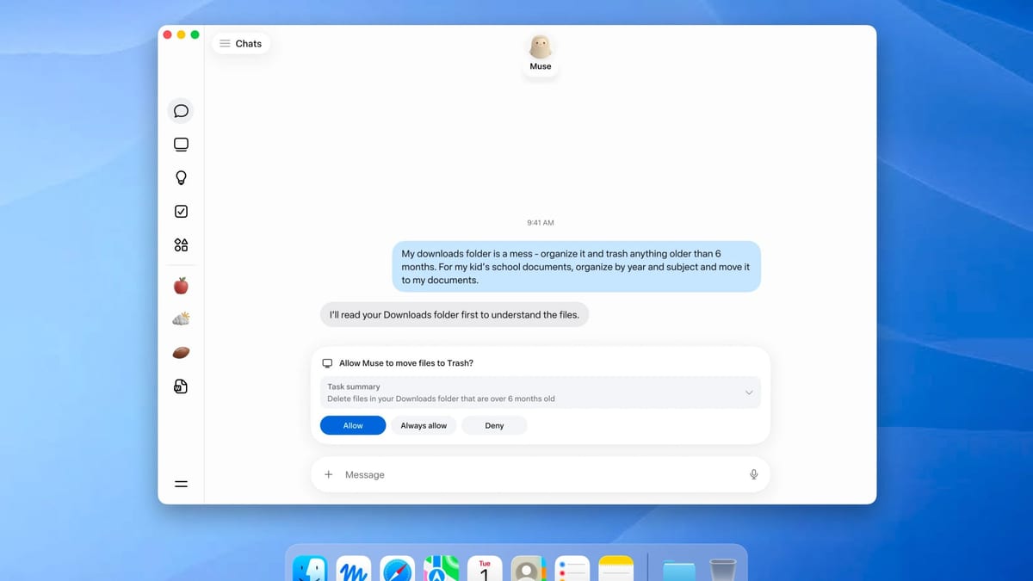
Task: Click the 9:41 AM timestamp
Action: pyautogui.click(x=541, y=223)
